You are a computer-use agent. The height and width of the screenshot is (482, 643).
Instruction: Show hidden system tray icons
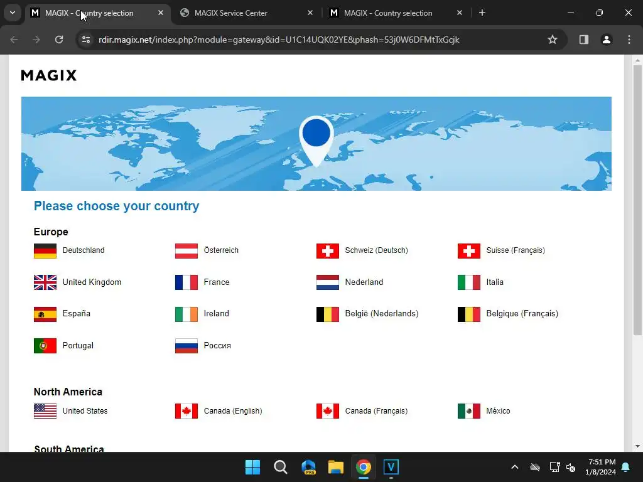click(x=515, y=467)
